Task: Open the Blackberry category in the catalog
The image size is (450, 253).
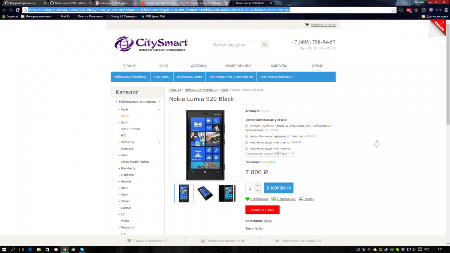Action: pyautogui.click(x=128, y=168)
